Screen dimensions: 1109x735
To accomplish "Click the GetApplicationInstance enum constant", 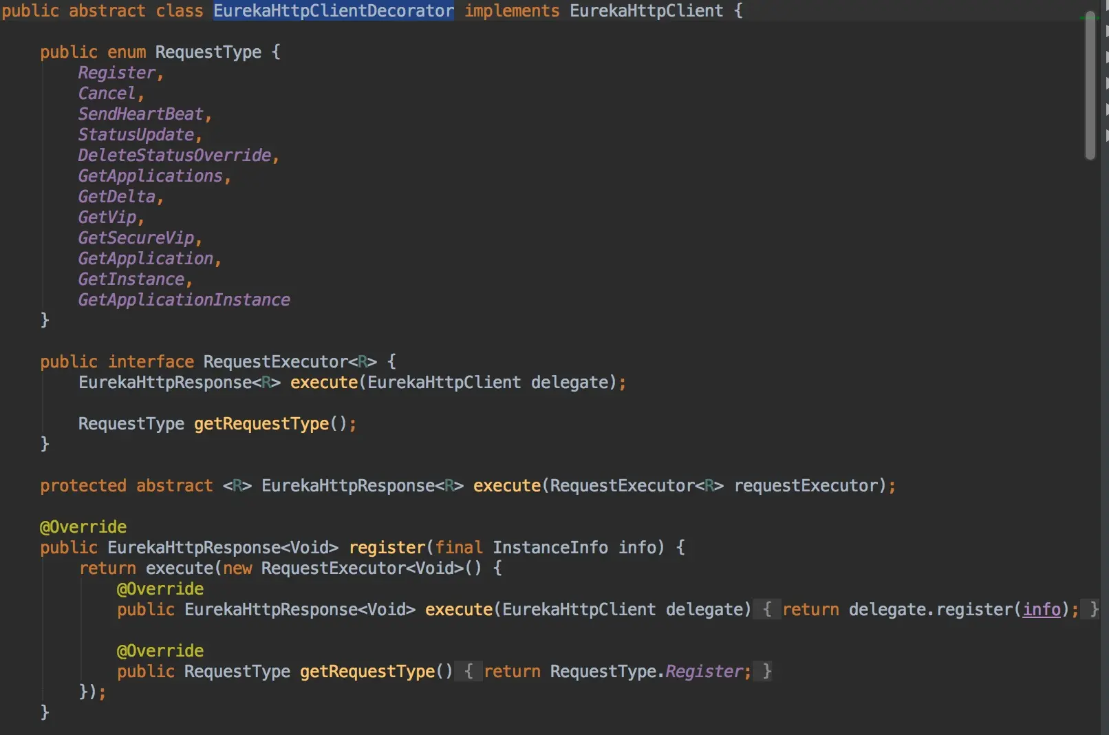I will pyautogui.click(x=184, y=300).
